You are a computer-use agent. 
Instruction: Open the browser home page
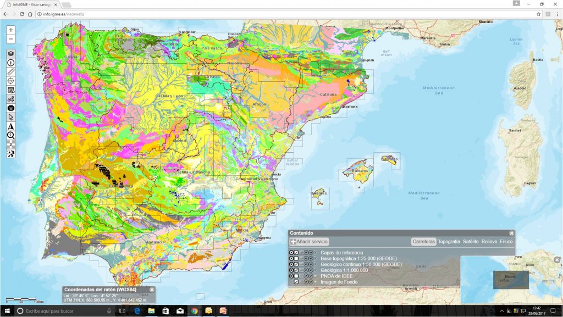30,14
